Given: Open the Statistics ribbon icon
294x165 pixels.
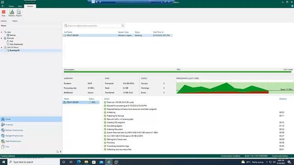Looking at the screenshot, I should pos(11,13).
